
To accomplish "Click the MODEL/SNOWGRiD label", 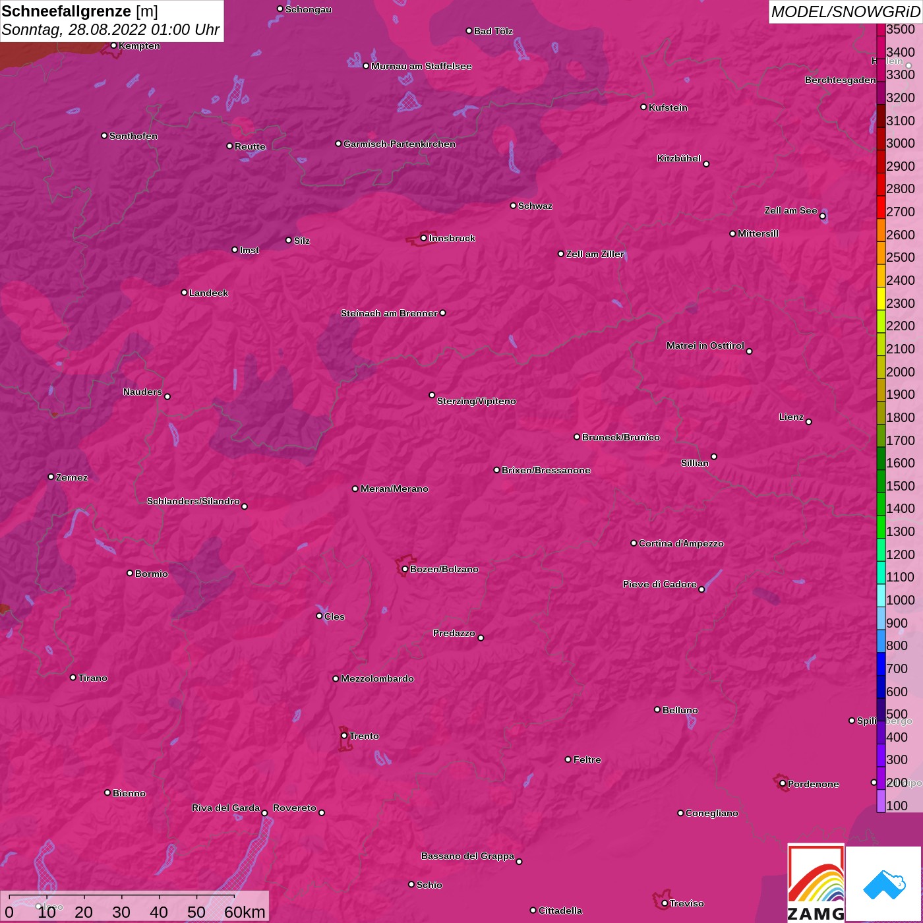I will click(845, 12).
